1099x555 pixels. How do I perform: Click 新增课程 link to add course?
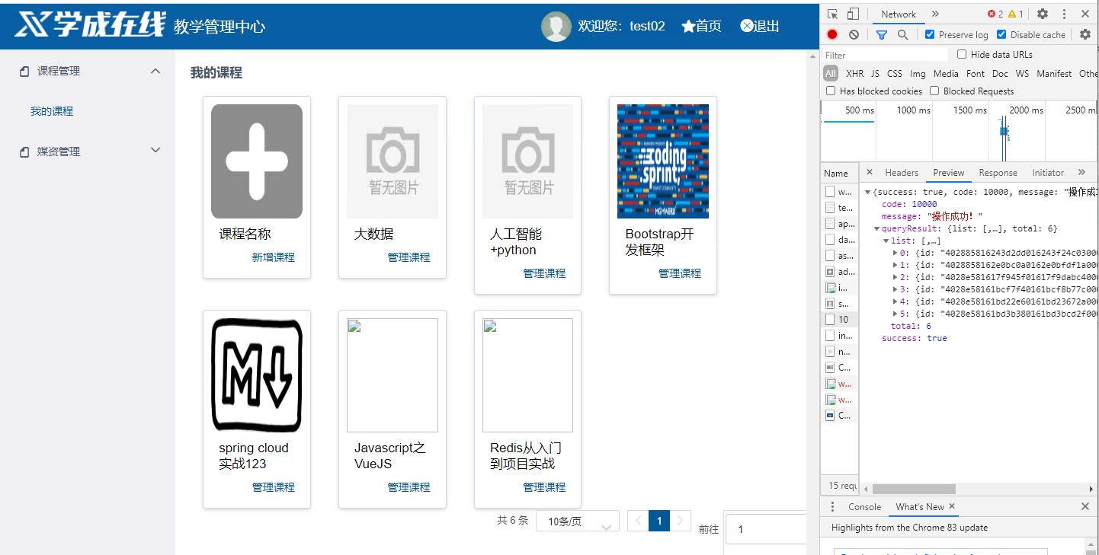[x=273, y=257]
